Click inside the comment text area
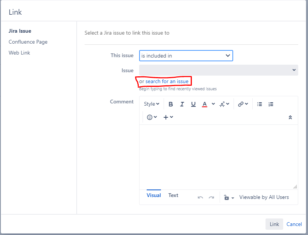The image size is (308, 235). pos(218,157)
